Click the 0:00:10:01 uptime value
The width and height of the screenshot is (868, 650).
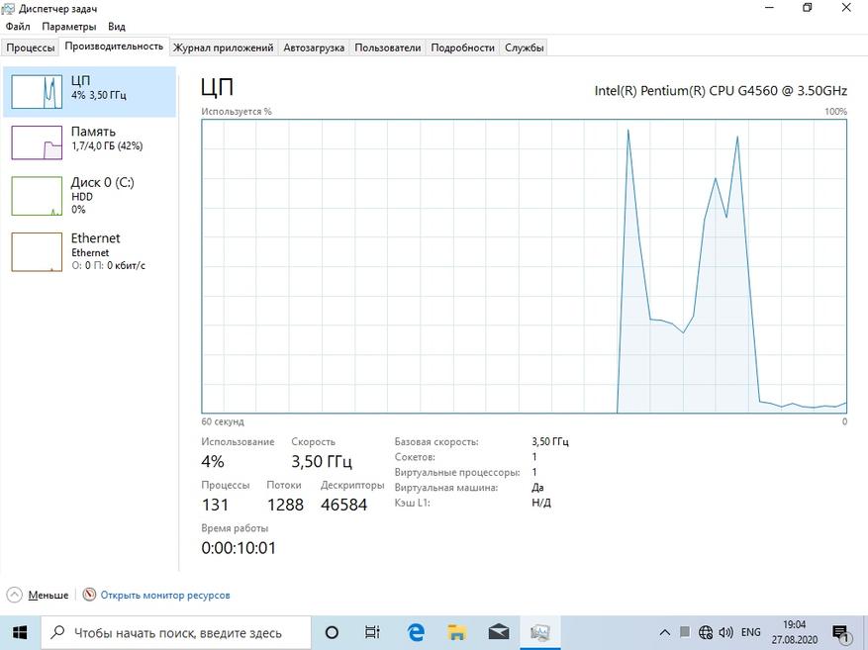(x=239, y=548)
